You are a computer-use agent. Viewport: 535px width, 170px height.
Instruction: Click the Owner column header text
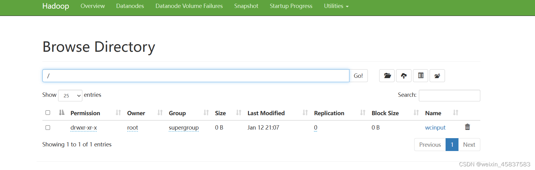pyautogui.click(x=136, y=113)
